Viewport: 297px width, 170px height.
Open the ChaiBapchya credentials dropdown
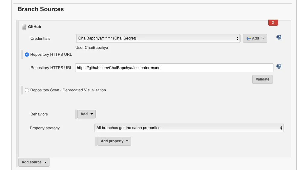pyautogui.click(x=158, y=38)
